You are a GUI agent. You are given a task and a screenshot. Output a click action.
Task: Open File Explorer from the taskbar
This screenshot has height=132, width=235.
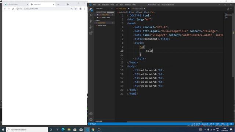pyautogui.click(x=69, y=129)
